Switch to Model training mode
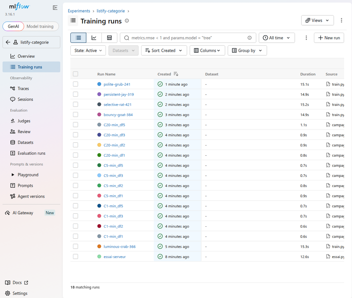Image resolution: width=352 pixels, height=298 pixels. tap(40, 26)
